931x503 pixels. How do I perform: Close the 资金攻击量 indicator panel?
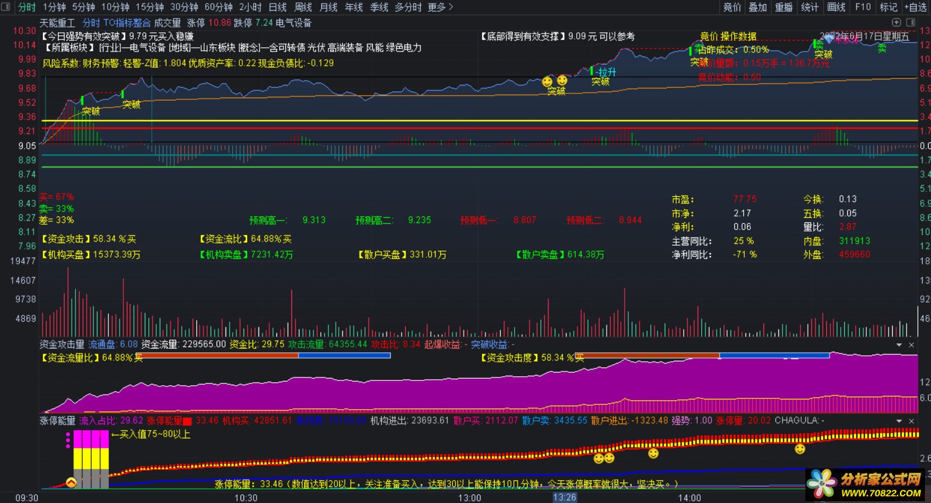pyautogui.click(x=911, y=345)
